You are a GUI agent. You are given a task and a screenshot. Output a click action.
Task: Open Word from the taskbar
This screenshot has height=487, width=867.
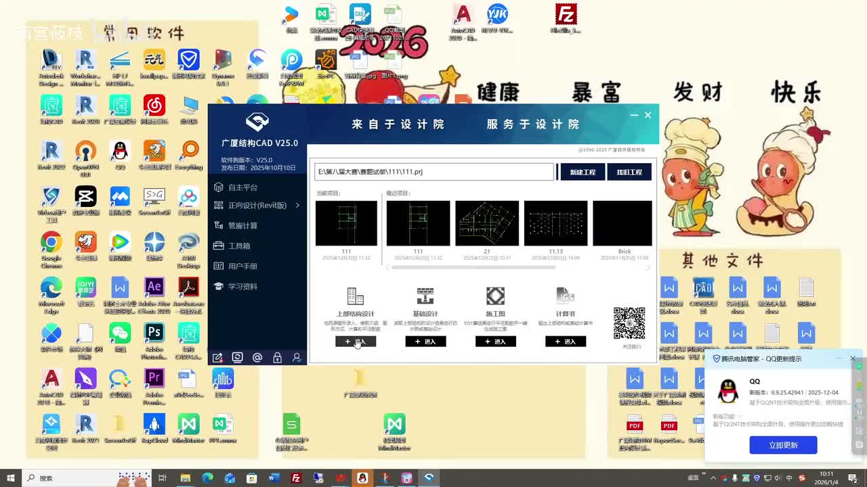click(x=274, y=478)
